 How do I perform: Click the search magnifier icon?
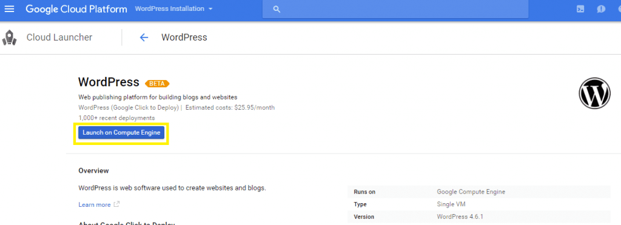pyautogui.click(x=277, y=9)
